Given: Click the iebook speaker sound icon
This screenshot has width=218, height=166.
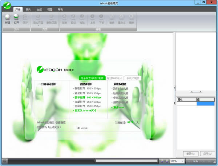Looking at the screenshot, I should click(x=78, y=128).
